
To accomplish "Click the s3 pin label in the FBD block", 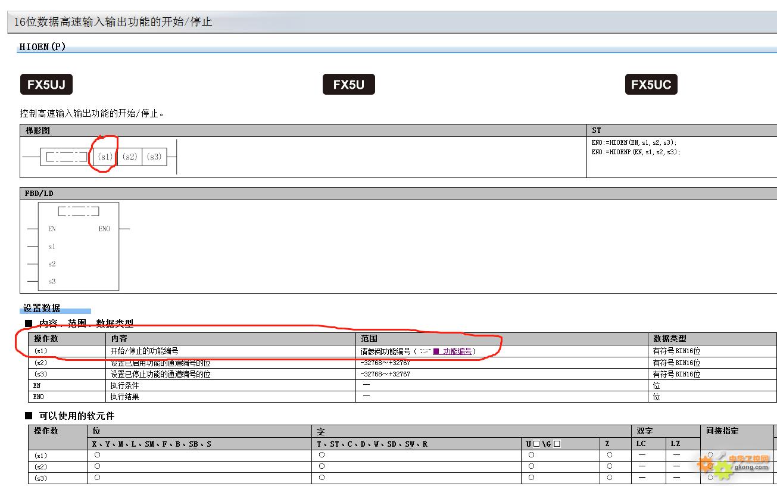I will click(x=52, y=282).
